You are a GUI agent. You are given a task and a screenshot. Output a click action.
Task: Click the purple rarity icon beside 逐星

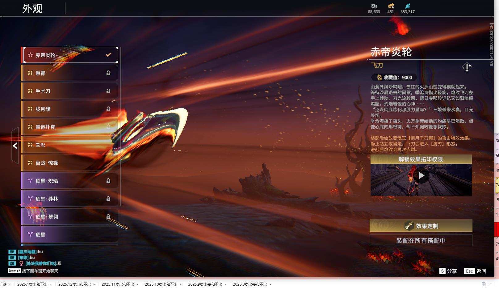click(x=30, y=235)
